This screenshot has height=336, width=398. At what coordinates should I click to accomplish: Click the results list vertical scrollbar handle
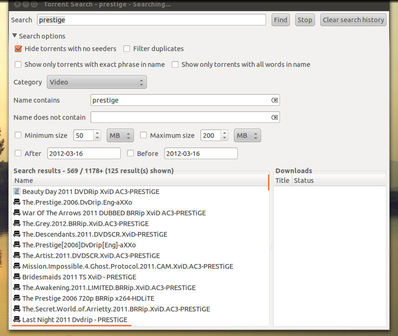(268, 182)
